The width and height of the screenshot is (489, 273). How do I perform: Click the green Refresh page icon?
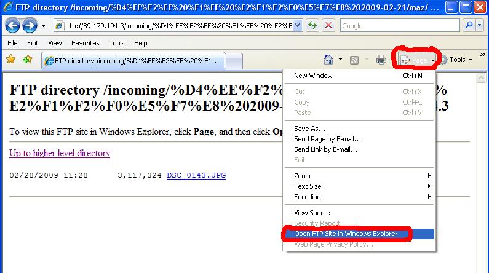tap(313, 26)
